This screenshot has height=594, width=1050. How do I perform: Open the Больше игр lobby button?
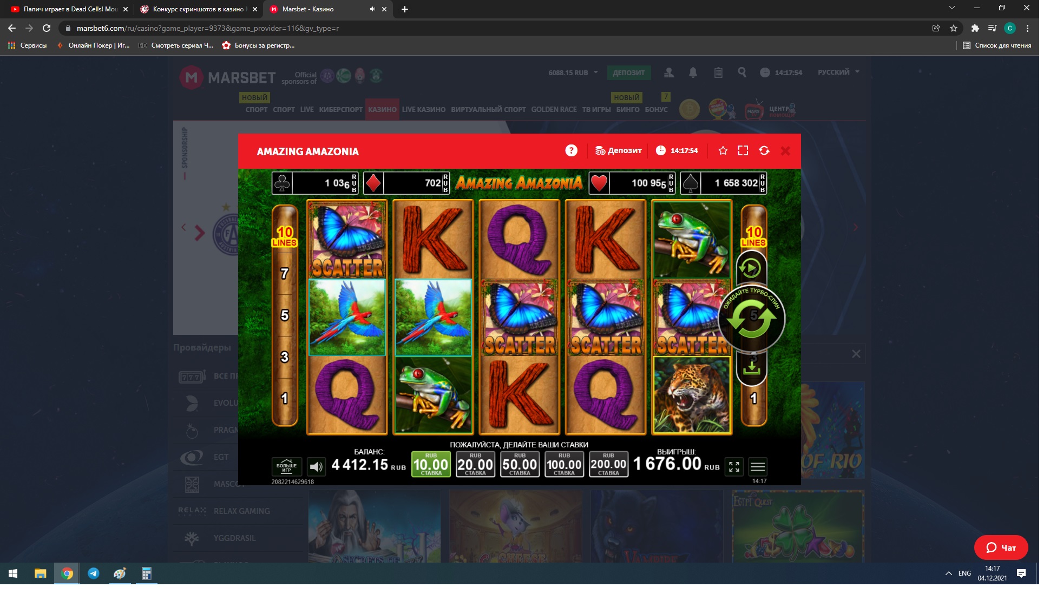pyautogui.click(x=286, y=466)
